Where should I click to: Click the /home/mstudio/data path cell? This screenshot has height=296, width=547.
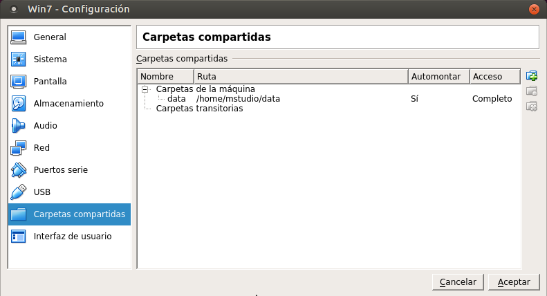239,99
